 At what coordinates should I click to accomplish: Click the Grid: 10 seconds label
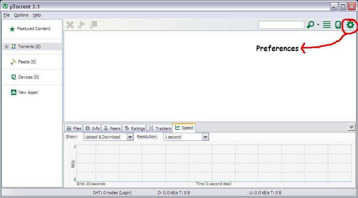91,184
